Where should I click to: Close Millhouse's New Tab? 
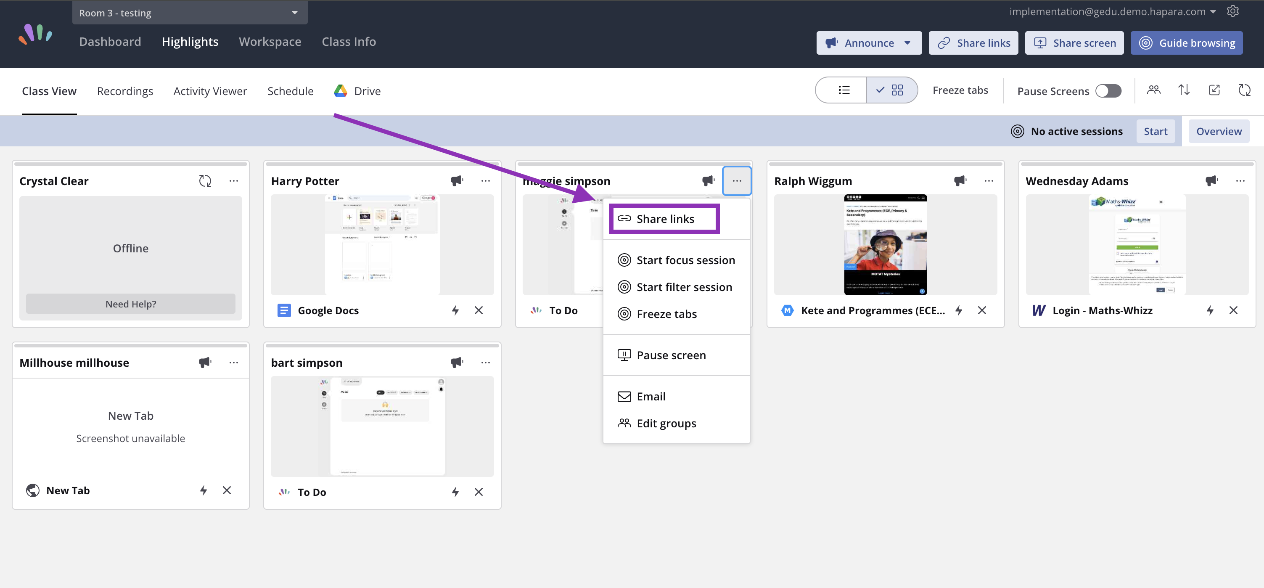coord(227,490)
